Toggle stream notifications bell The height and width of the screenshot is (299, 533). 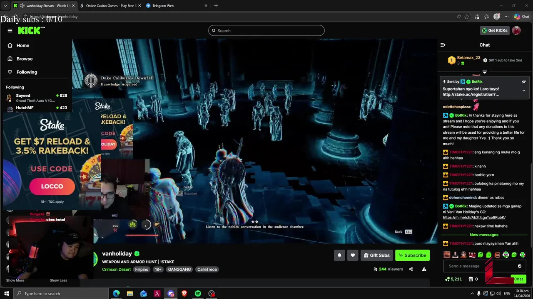click(x=339, y=255)
